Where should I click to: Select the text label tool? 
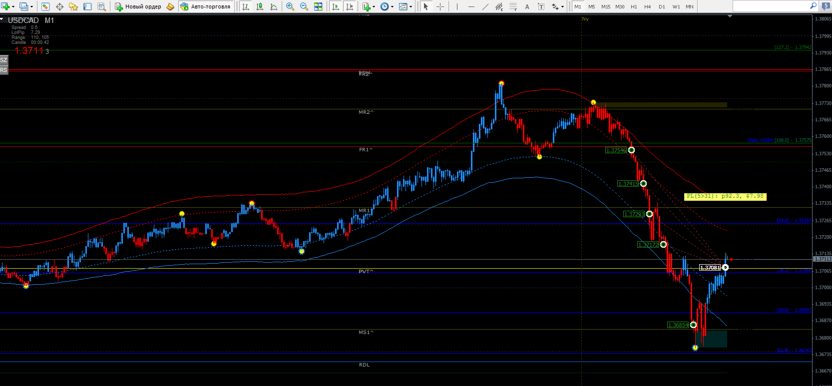pyautogui.click(x=541, y=6)
